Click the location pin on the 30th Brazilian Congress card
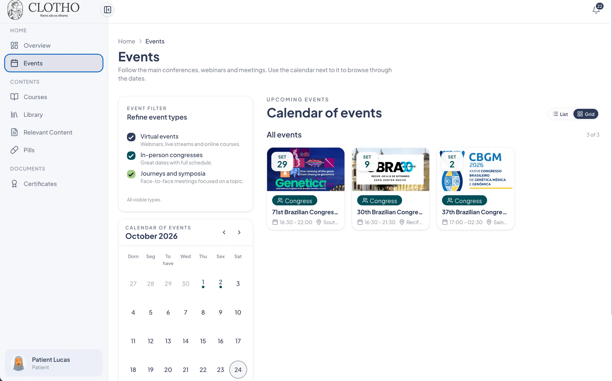Image resolution: width=612 pixels, height=381 pixels. (402, 222)
